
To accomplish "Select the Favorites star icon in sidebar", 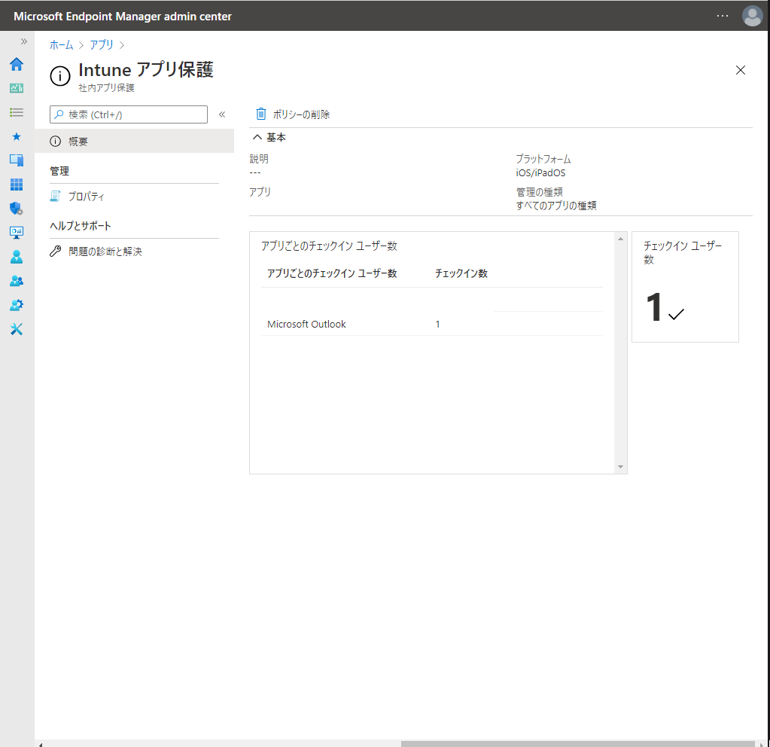I will [17, 136].
